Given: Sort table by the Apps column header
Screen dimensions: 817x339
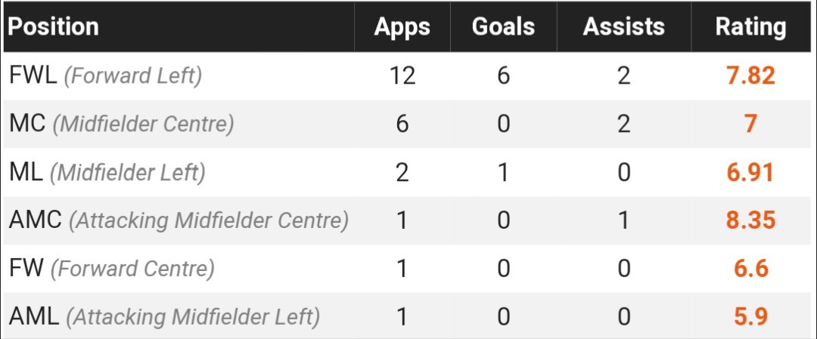Looking at the screenshot, I should click(x=402, y=27).
